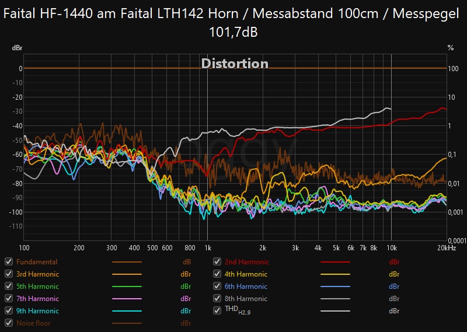Click the 2nd Harmonic red line sample

(335, 262)
